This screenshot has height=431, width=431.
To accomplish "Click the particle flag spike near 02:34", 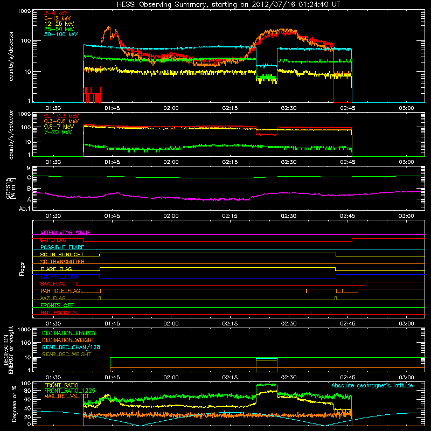I will pyautogui.click(x=307, y=291).
